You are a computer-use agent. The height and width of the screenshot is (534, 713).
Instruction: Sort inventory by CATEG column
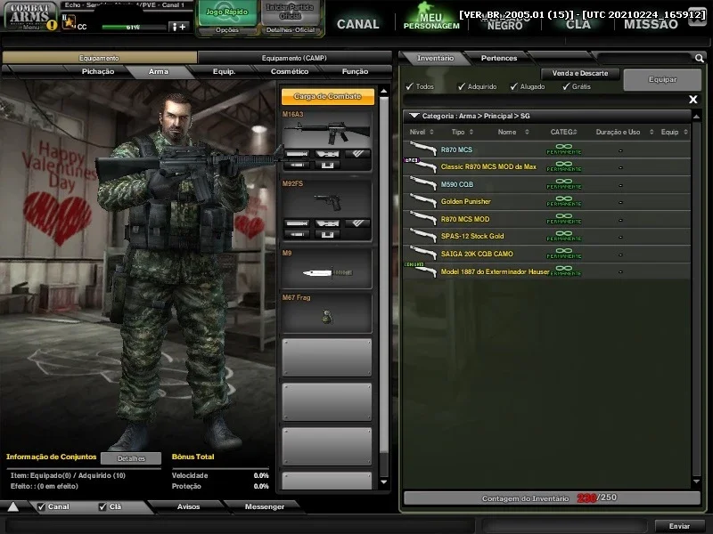tap(563, 132)
